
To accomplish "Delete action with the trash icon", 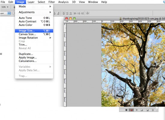I will pos(153,110).
